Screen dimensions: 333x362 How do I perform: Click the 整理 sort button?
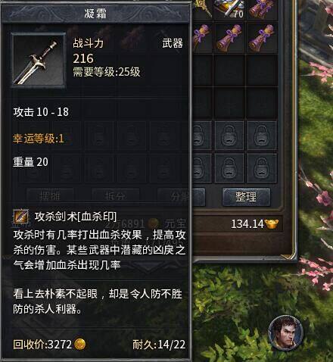click(x=246, y=197)
